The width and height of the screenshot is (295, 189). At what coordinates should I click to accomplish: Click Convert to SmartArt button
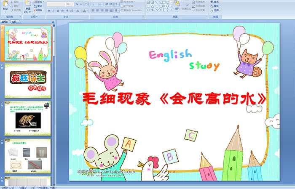(132, 10)
